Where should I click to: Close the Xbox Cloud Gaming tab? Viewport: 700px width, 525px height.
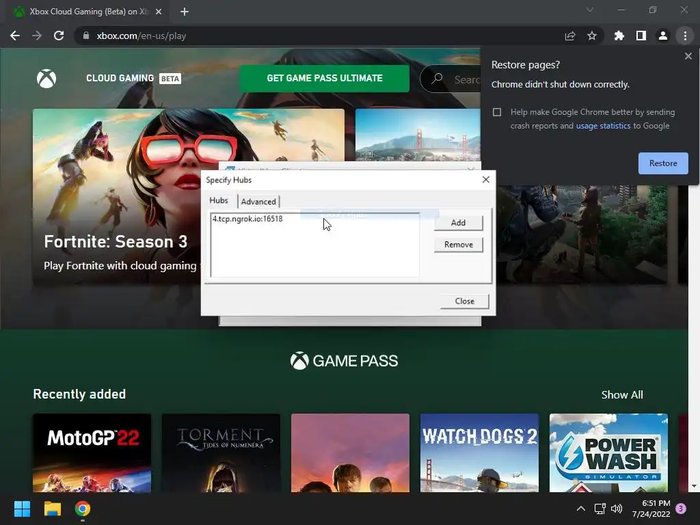pos(159,12)
